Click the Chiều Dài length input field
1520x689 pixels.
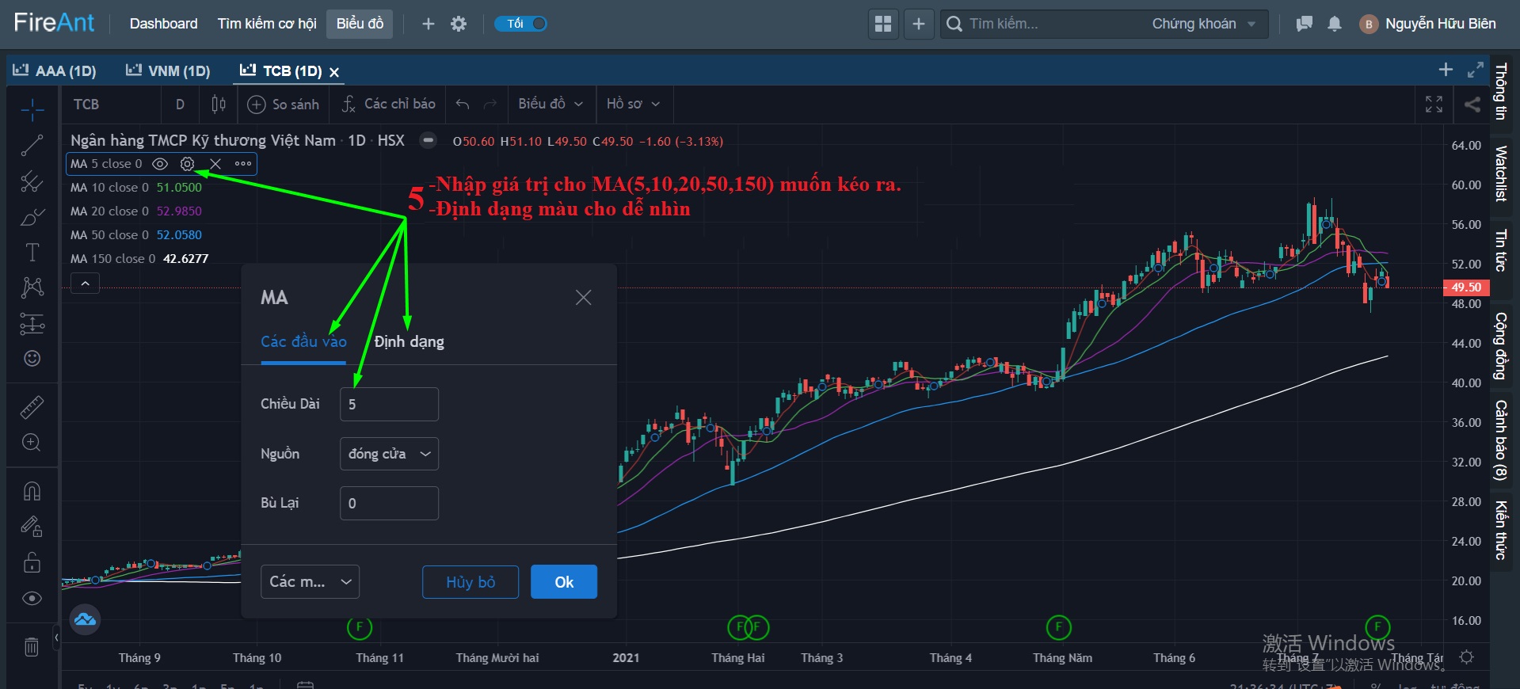[x=389, y=405]
